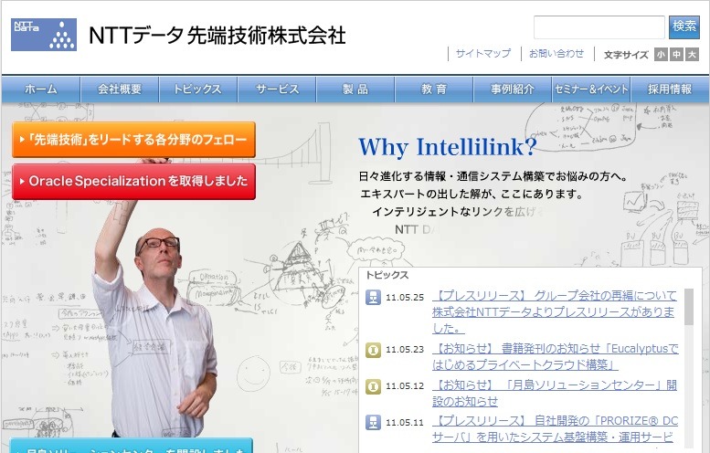Click the 検索 search button
Viewport: 710px width, 453px height.
click(684, 26)
